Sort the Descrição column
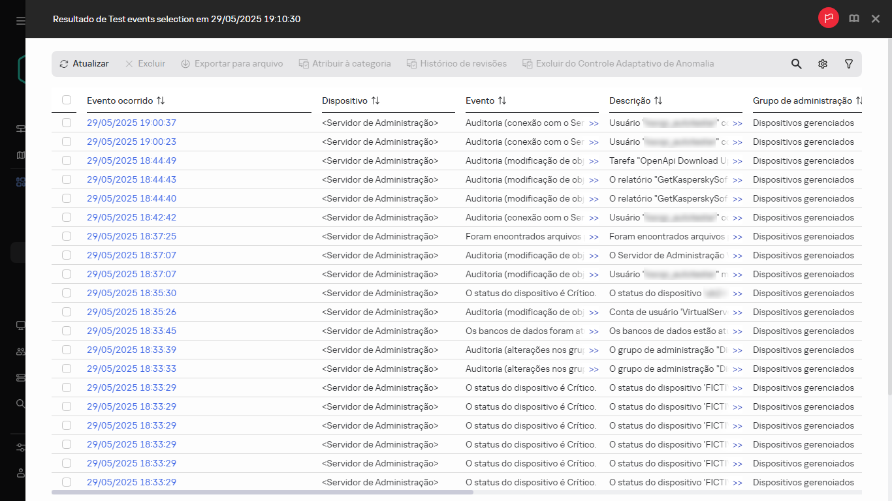The image size is (892, 501). 658,100
